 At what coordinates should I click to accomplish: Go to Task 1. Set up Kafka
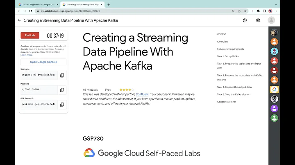pyautogui.click(x=228, y=56)
